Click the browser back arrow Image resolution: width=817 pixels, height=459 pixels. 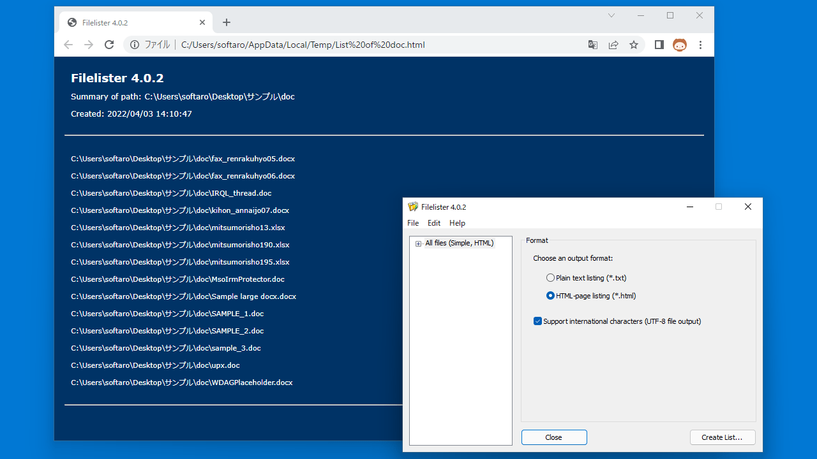pos(68,45)
